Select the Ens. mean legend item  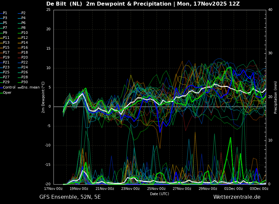(29, 88)
